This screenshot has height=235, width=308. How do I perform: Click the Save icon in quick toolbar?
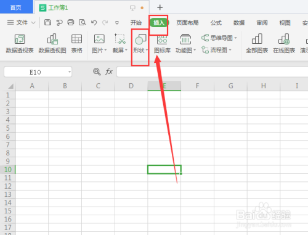point(48,22)
